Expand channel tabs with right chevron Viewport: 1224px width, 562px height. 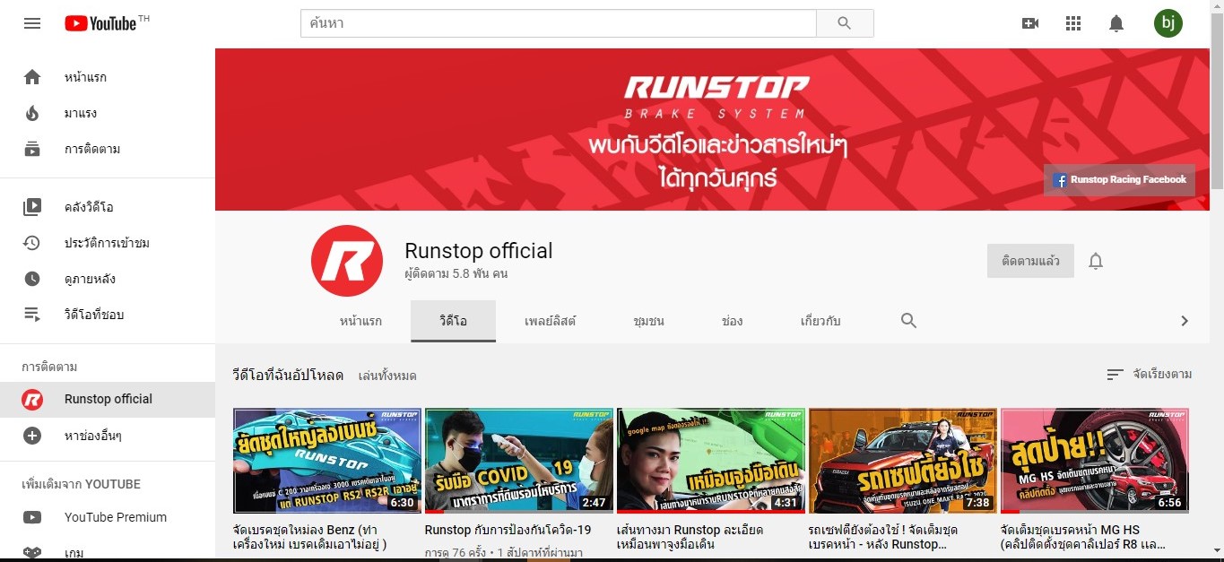(1185, 320)
